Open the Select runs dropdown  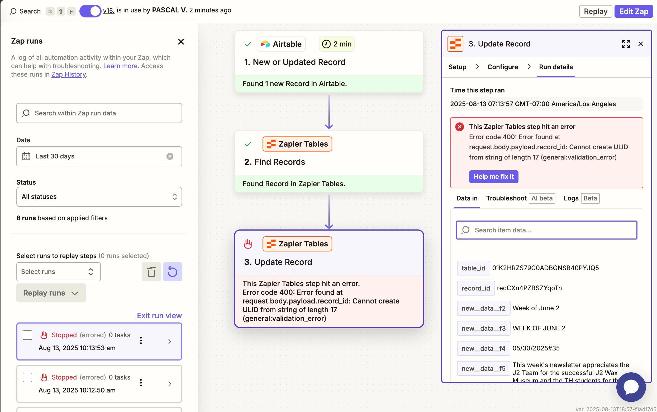click(59, 272)
